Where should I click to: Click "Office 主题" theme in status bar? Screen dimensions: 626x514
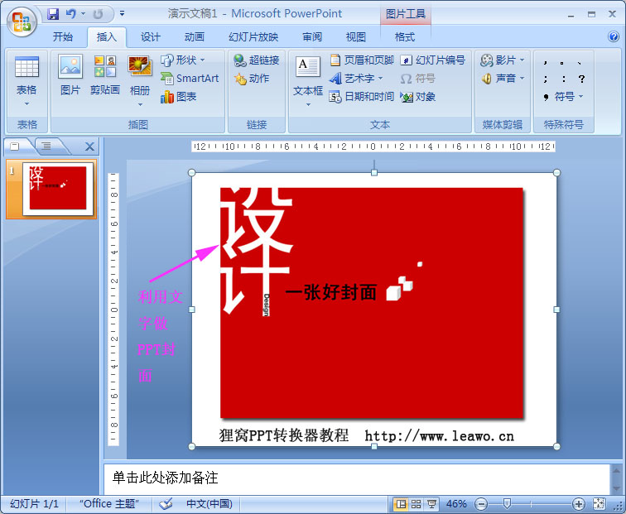(109, 504)
